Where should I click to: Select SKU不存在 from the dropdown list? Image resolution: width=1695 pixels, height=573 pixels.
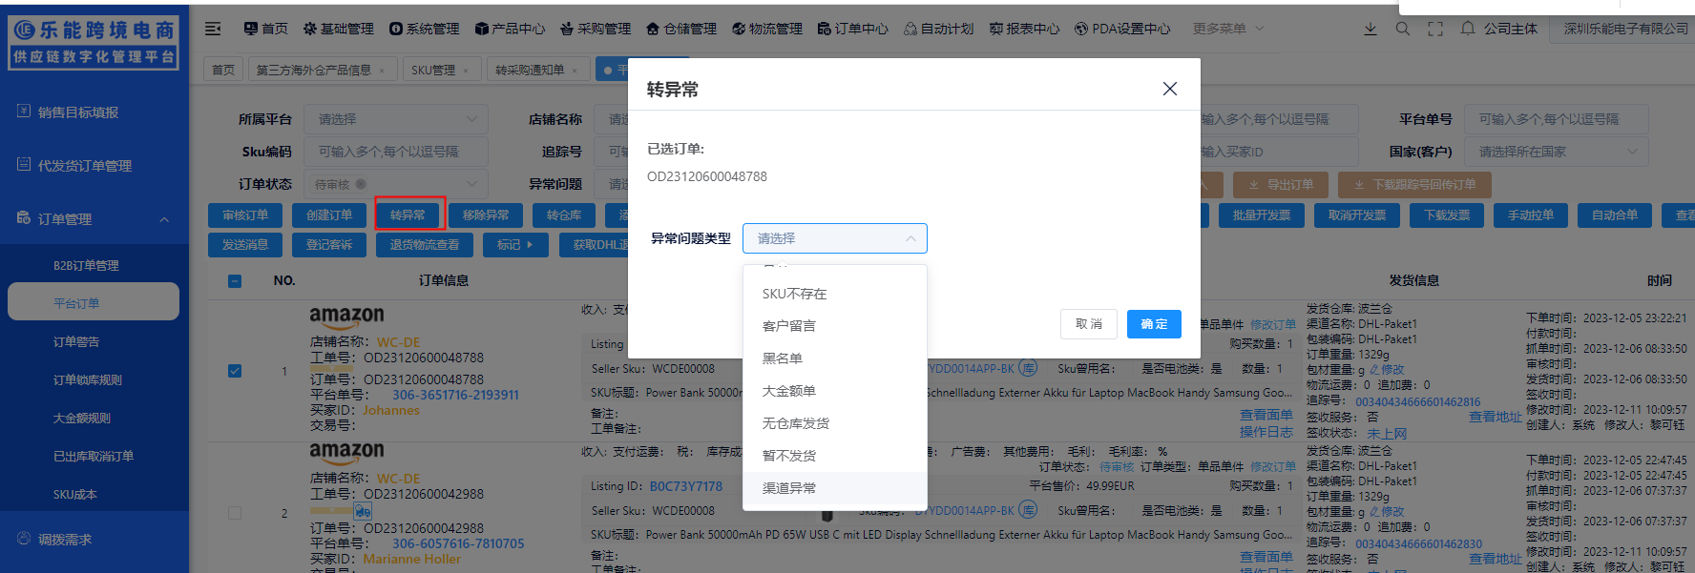pos(834,294)
